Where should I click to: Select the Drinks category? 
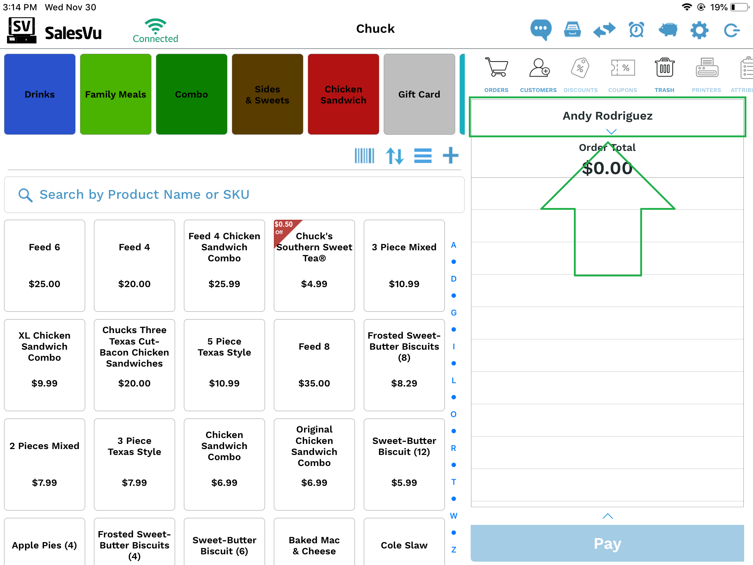tap(40, 94)
